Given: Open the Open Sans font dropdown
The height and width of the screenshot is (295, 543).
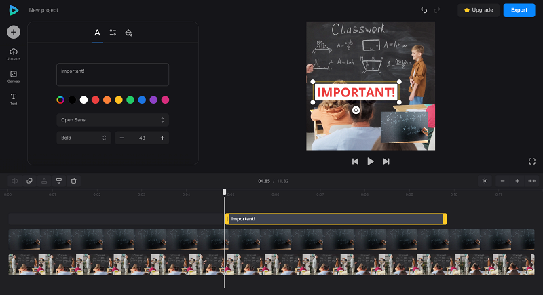Looking at the screenshot, I should [113, 120].
